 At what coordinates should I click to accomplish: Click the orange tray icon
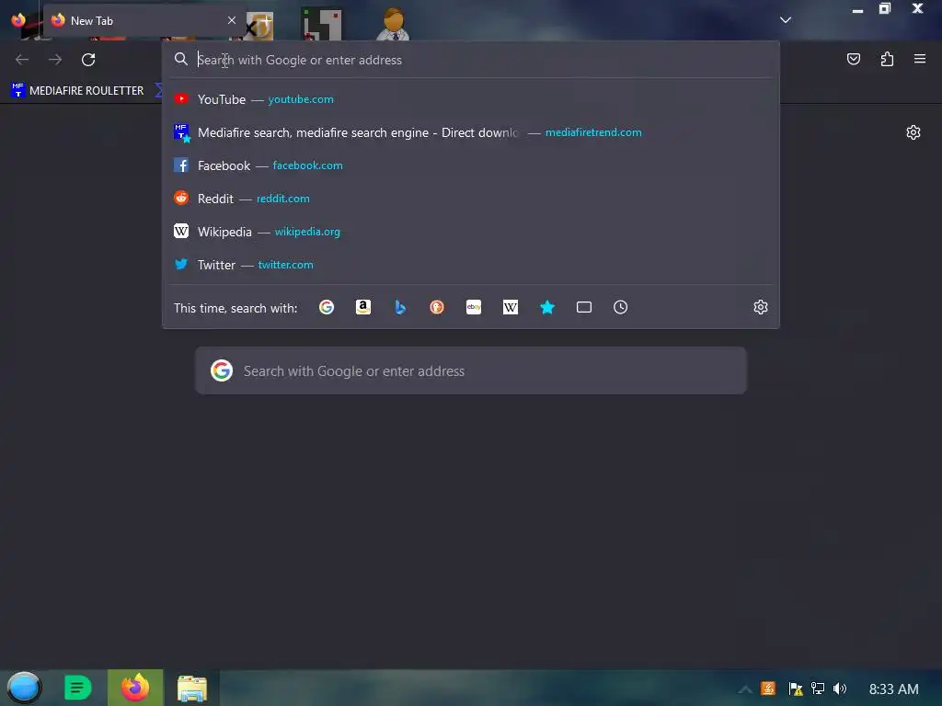pyautogui.click(x=768, y=689)
